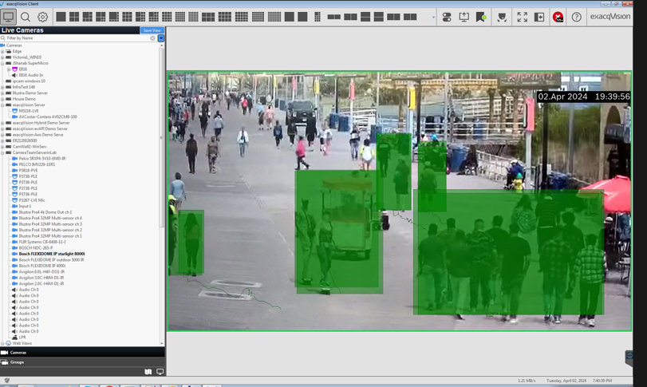Click the Live mode monitor icon
This screenshot has width=647, height=387.
9,17
